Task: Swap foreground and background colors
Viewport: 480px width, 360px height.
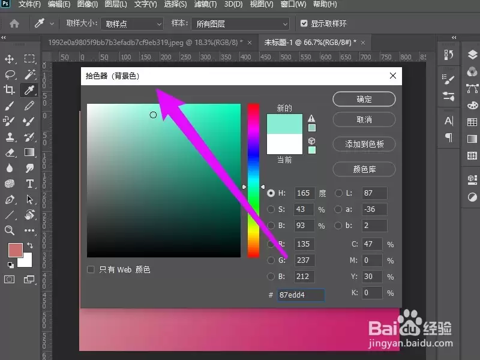Action: pyautogui.click(x=29, y=245)
